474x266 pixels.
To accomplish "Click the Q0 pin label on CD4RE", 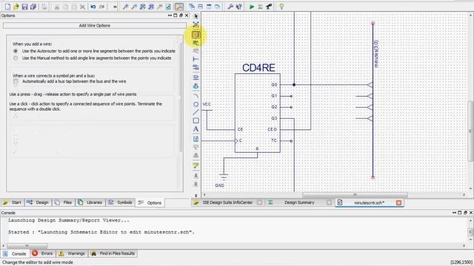I will coord(274,85).
